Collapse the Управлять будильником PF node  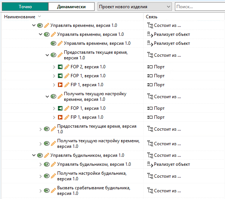tap(34, 155)
